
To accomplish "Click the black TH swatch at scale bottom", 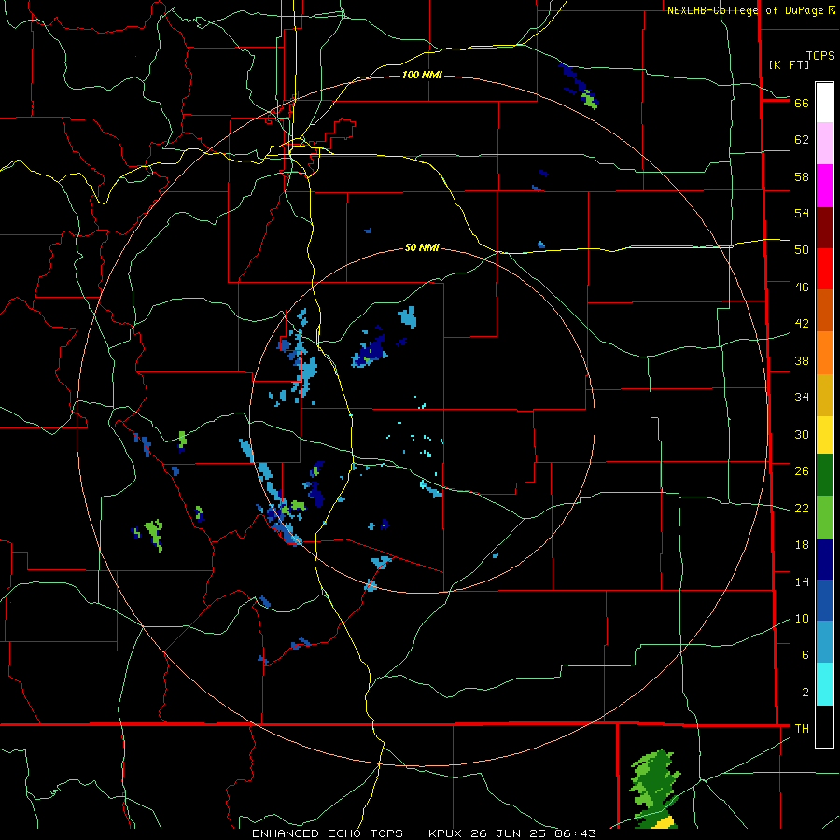I will click(824, 726).
